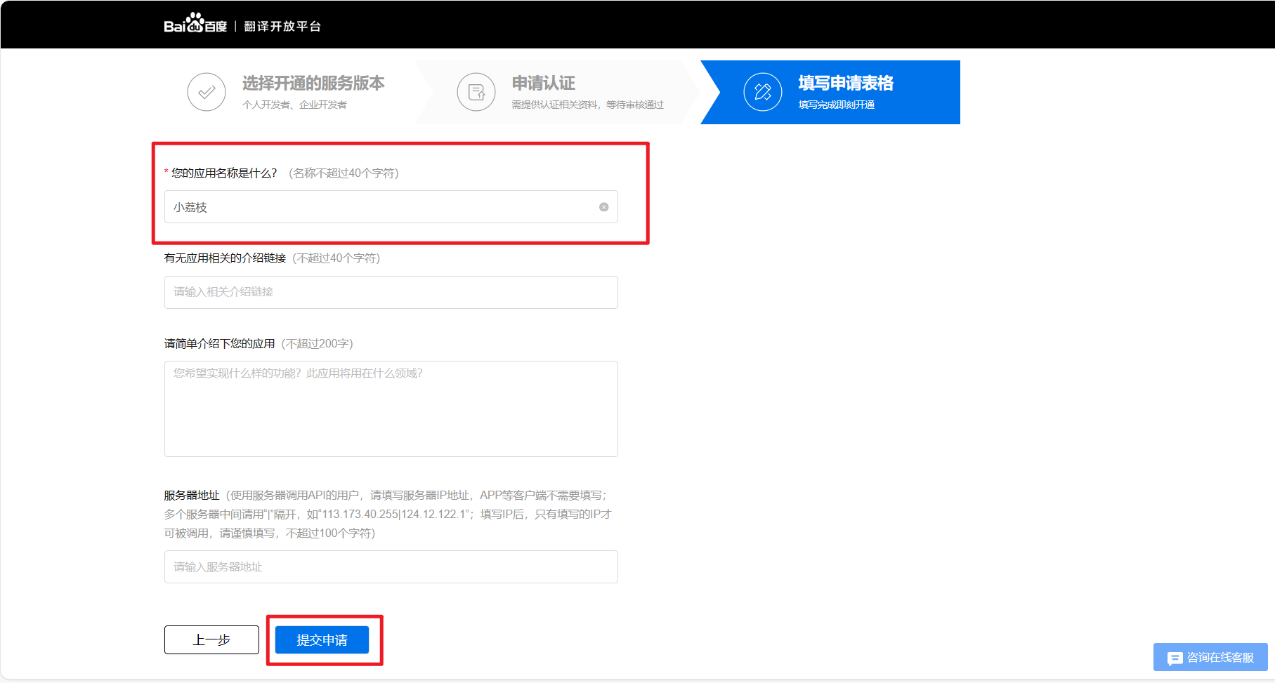Click the red asterisk before the app name question
The width and height of the screenshot is (1275, 683).
pyautogui.click(x=166, y=172)
